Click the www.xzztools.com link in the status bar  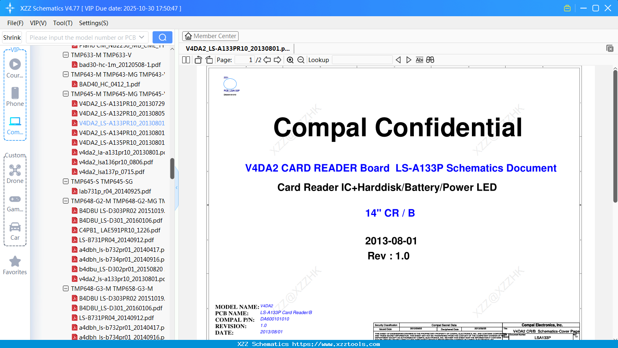pos(336,344)
